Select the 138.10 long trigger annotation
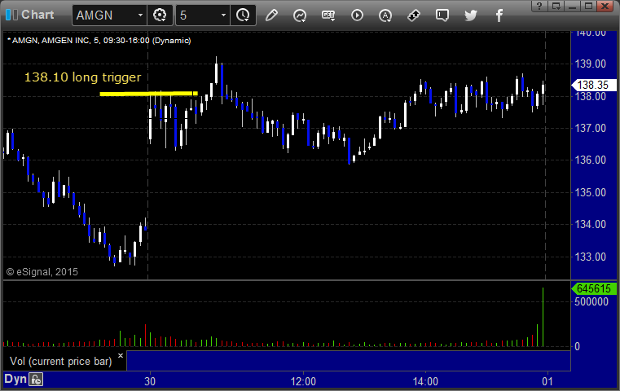 point(82,77)
